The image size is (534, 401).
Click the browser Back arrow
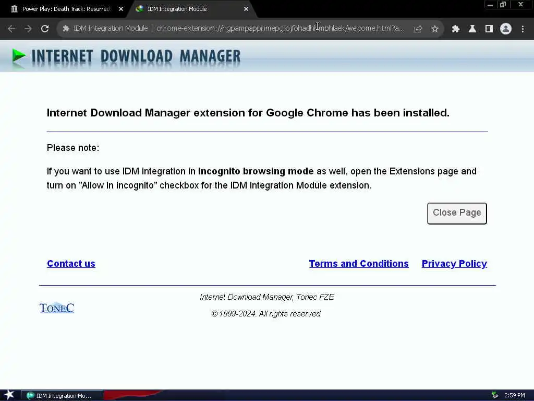tap(11, 29)
